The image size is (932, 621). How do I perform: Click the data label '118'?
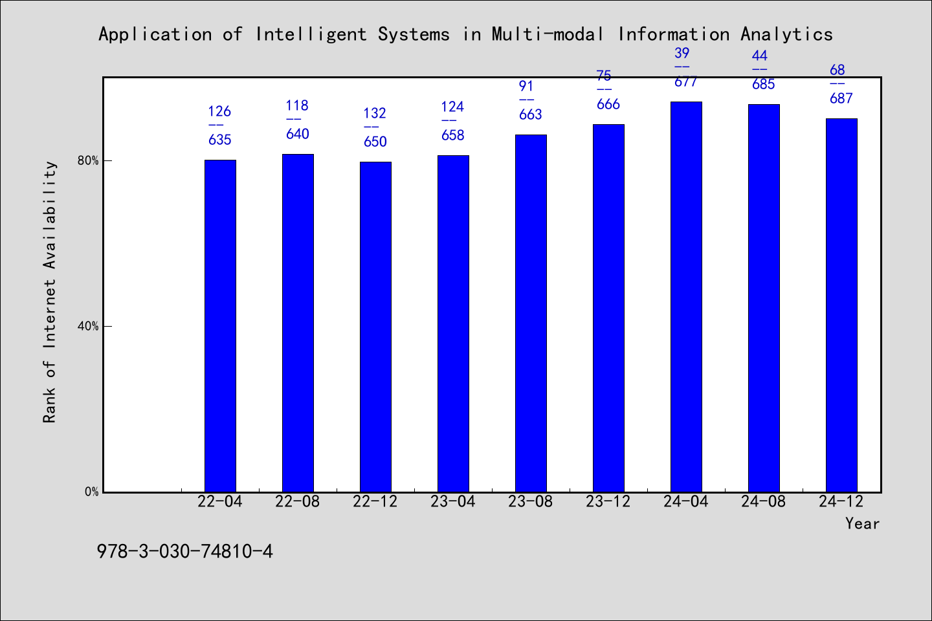[x=297, y=105]
